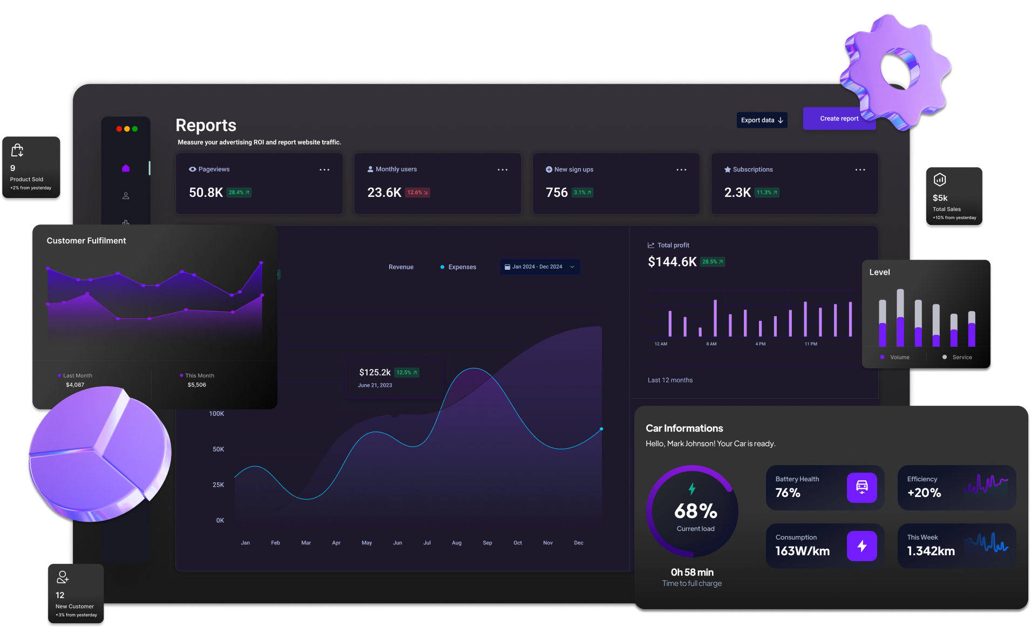Click the Product Sold shopping bag icon
The image size is (1031, 628).
pos(17,150)
